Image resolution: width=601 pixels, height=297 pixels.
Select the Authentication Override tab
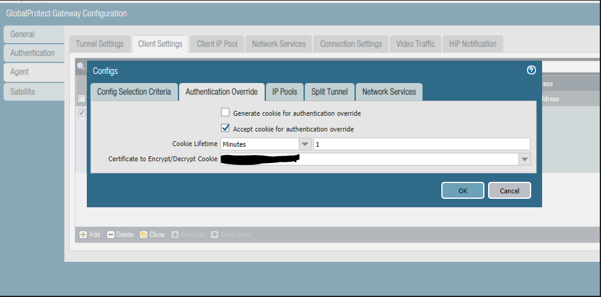tap(222, 92)
